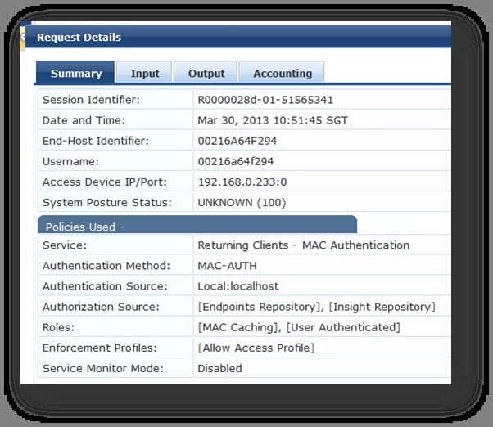The height and width of the screenshot is (427, 493).
Task: Click the Session Identifier field label
Action: (91, 100)
